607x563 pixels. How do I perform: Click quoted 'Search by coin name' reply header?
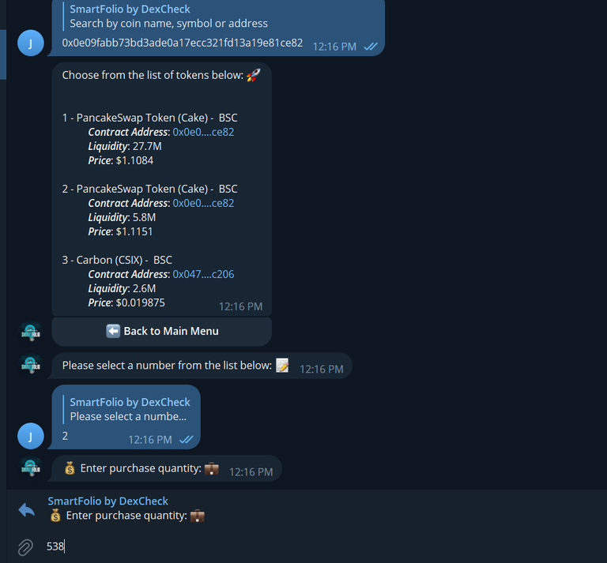coord(169,17)
